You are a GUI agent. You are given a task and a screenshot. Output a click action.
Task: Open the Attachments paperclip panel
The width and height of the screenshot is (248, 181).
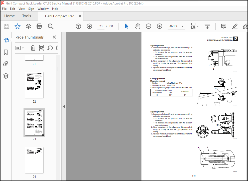(6, 64)
